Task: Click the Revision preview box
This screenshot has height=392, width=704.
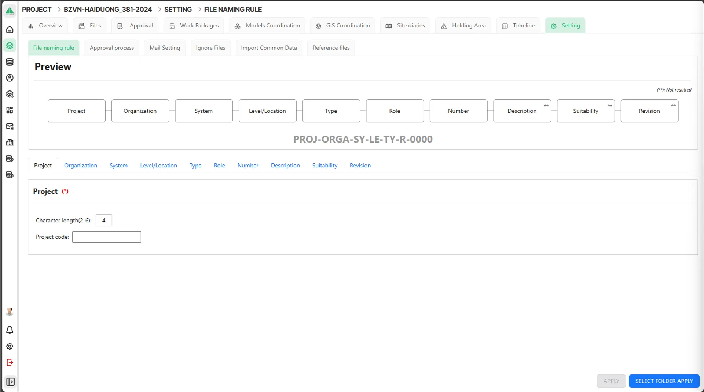Action: [x=649, y=111]
